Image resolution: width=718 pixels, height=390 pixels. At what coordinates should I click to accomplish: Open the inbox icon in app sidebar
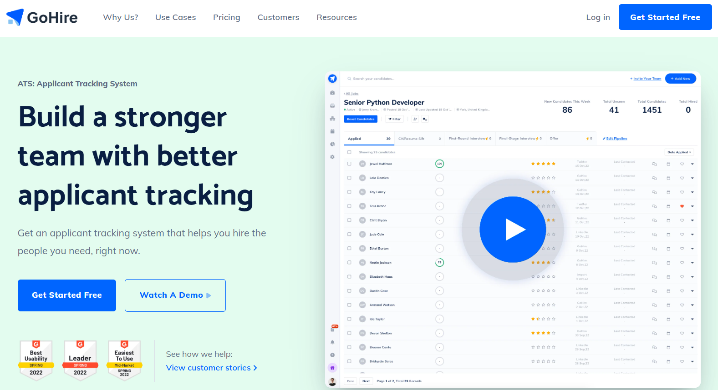pos(332,105)
